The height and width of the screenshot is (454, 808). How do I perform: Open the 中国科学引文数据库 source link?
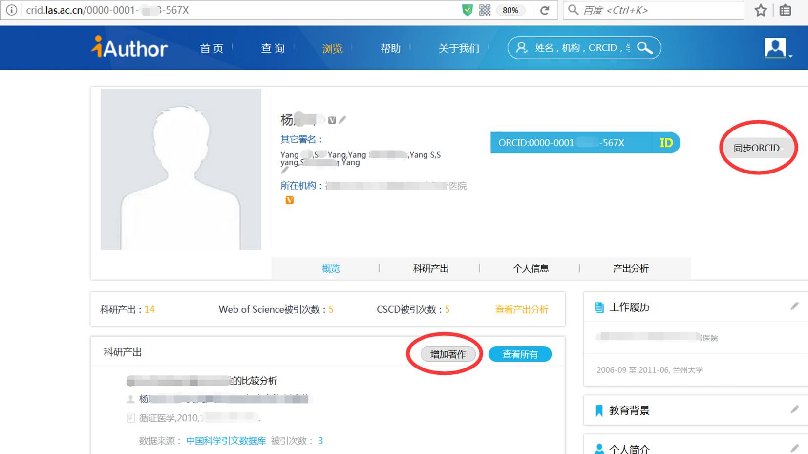[226, 441]
